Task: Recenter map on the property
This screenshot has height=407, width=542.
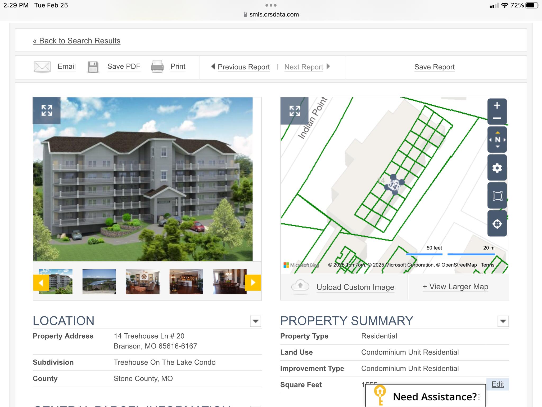Action: (x=497, y=224)
